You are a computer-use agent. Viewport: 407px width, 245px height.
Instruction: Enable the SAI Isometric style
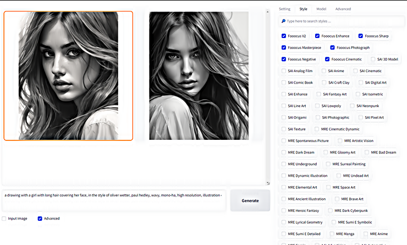358,94
